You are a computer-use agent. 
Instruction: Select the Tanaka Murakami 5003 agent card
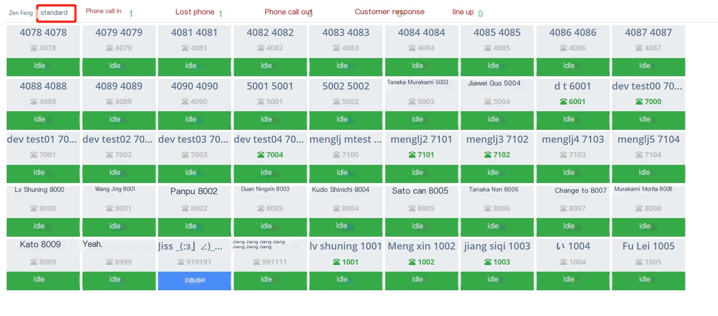click(x=422, y=95)
